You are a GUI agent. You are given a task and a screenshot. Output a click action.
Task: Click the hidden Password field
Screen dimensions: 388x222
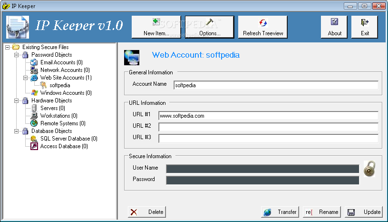click(x=262, y=181)
